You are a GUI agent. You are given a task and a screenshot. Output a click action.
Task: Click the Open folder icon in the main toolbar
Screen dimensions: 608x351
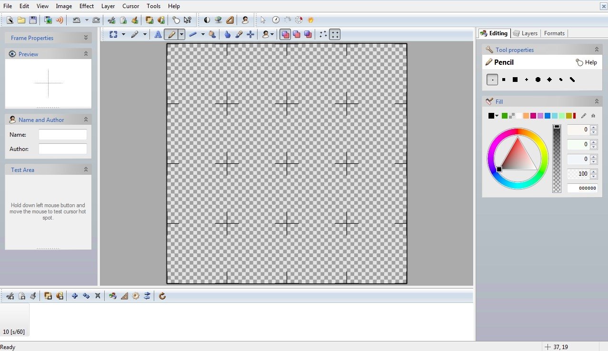pyautogui.click(x=21, y=20)
